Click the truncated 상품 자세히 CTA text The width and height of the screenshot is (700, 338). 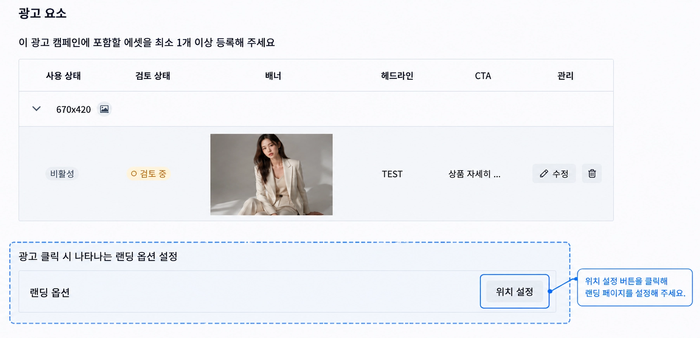point(474,174)
